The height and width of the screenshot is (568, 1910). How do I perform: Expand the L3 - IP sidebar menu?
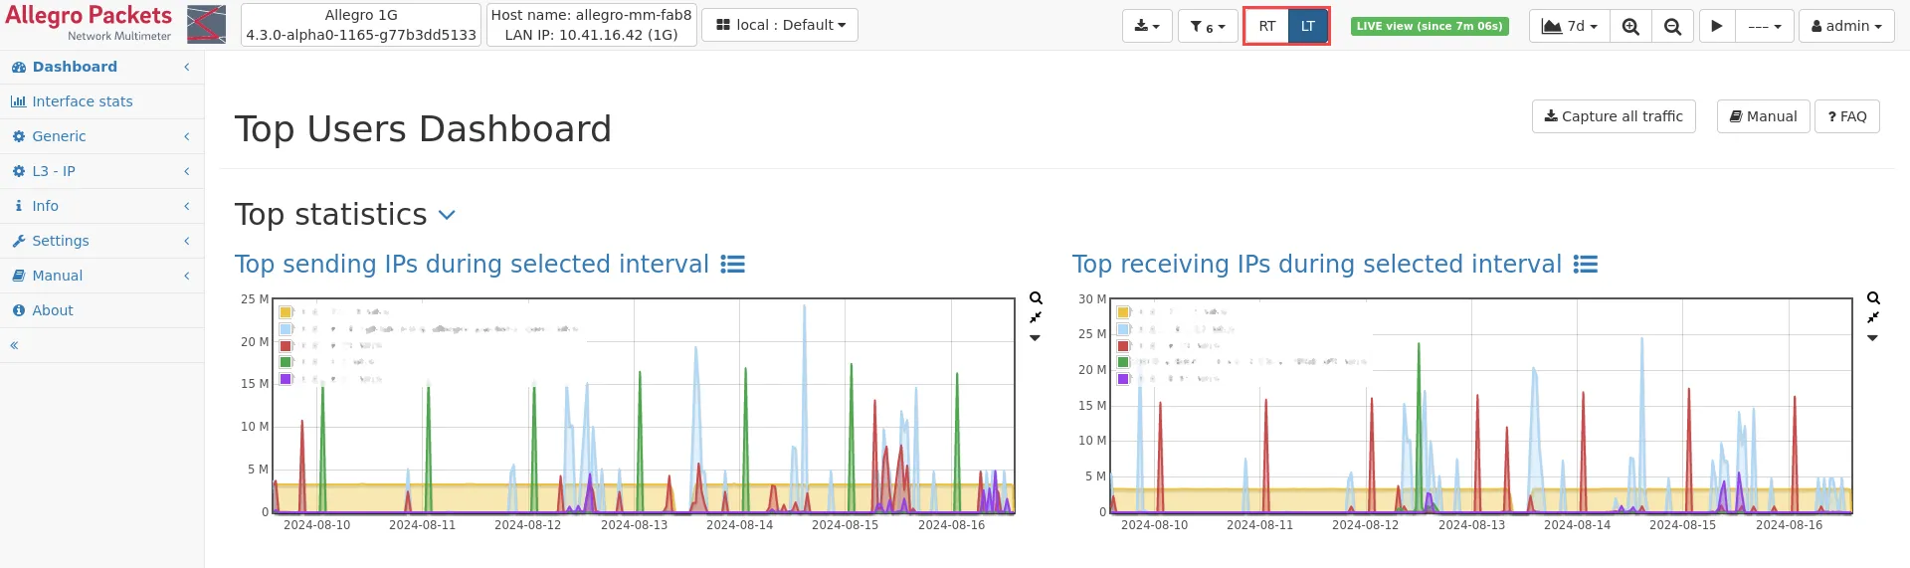pos(54,171)
